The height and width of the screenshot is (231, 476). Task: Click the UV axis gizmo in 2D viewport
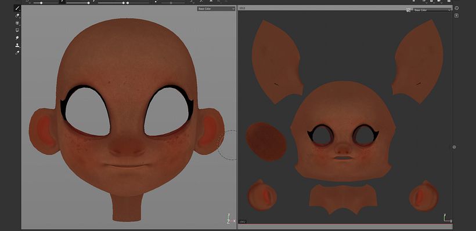click(447, 218)
